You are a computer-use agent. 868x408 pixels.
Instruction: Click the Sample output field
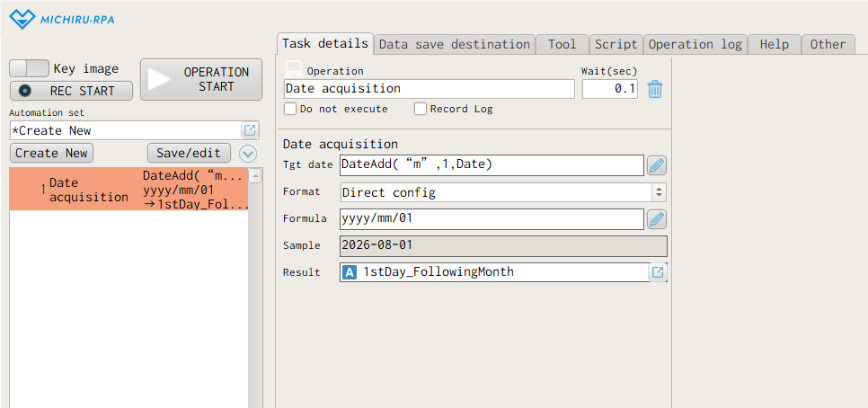pos(503,246)
